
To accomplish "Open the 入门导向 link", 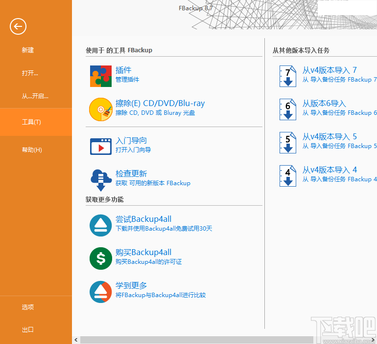I will 131,141.
